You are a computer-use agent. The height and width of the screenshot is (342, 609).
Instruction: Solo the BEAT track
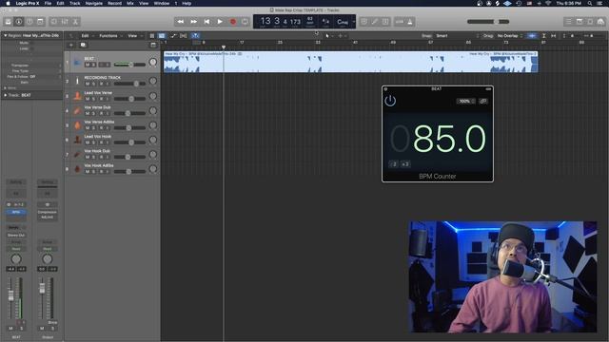pos(93,65)
